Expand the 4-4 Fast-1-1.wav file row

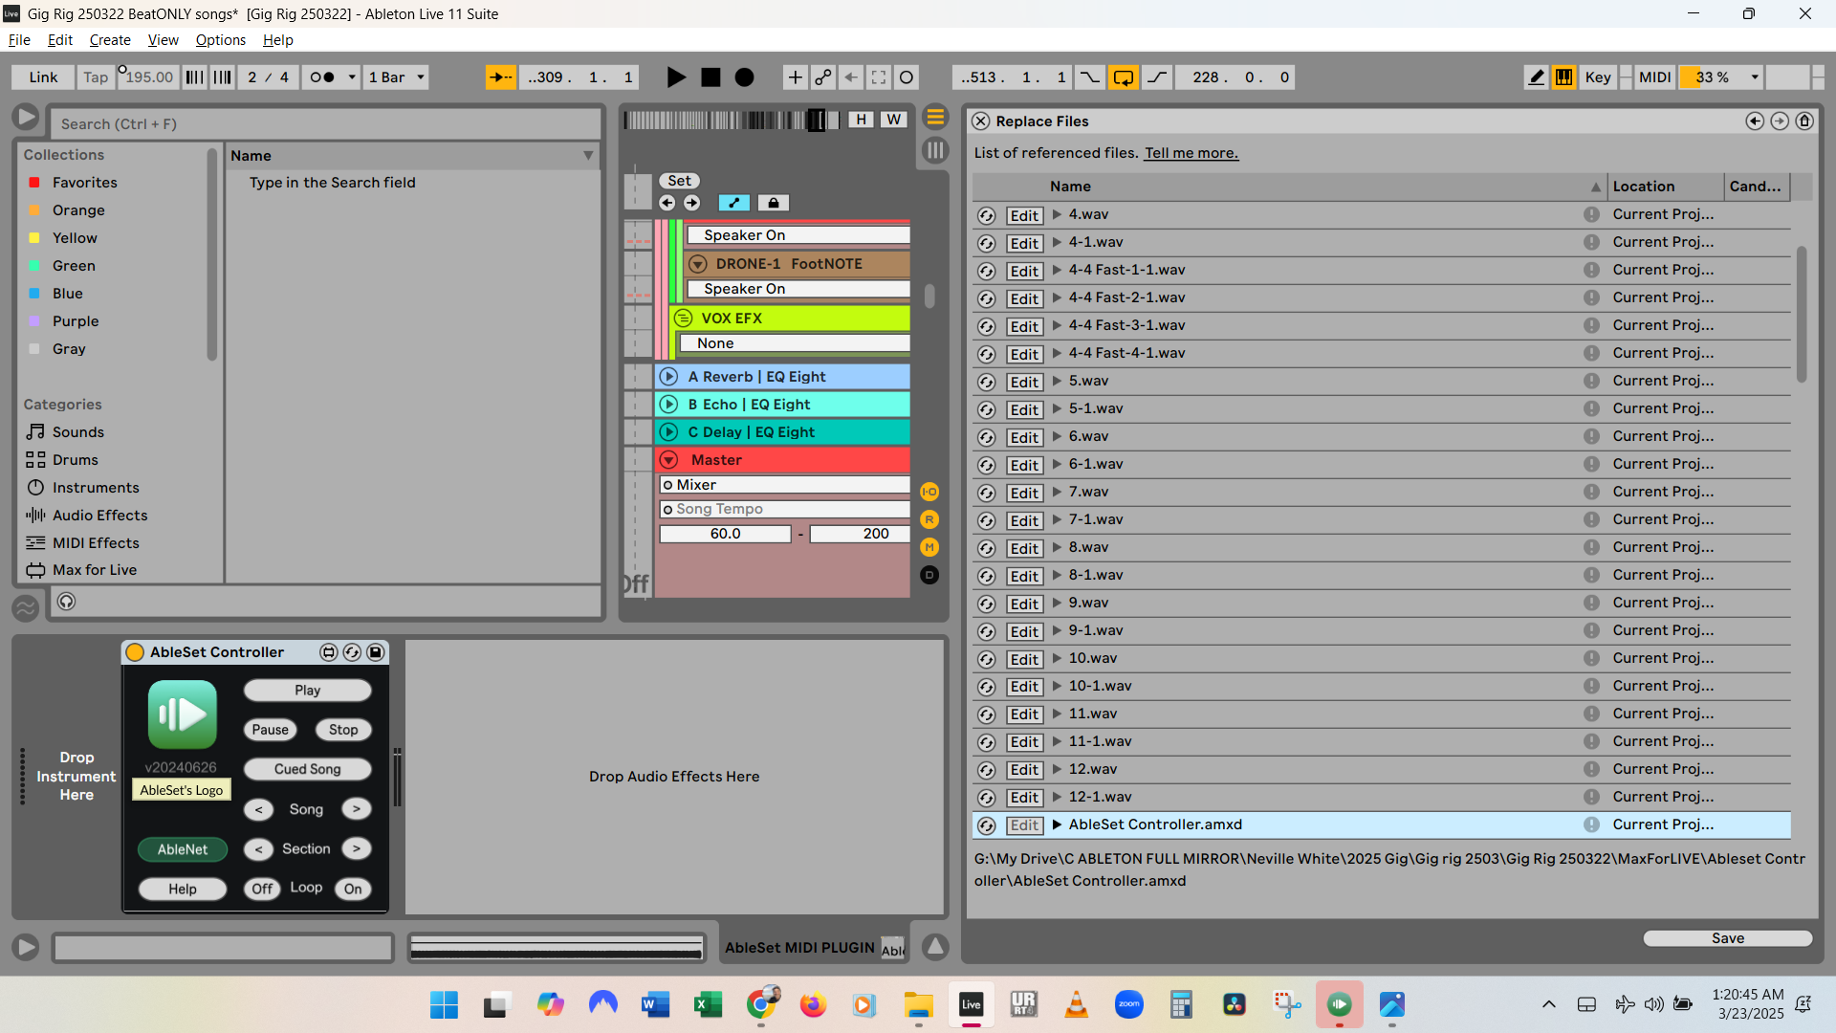coord(1057,270)
